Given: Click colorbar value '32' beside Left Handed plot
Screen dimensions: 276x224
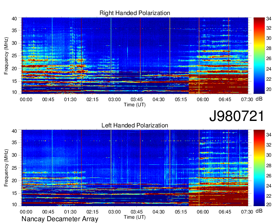Looking at the screenshot, I should tap(269, 145).
